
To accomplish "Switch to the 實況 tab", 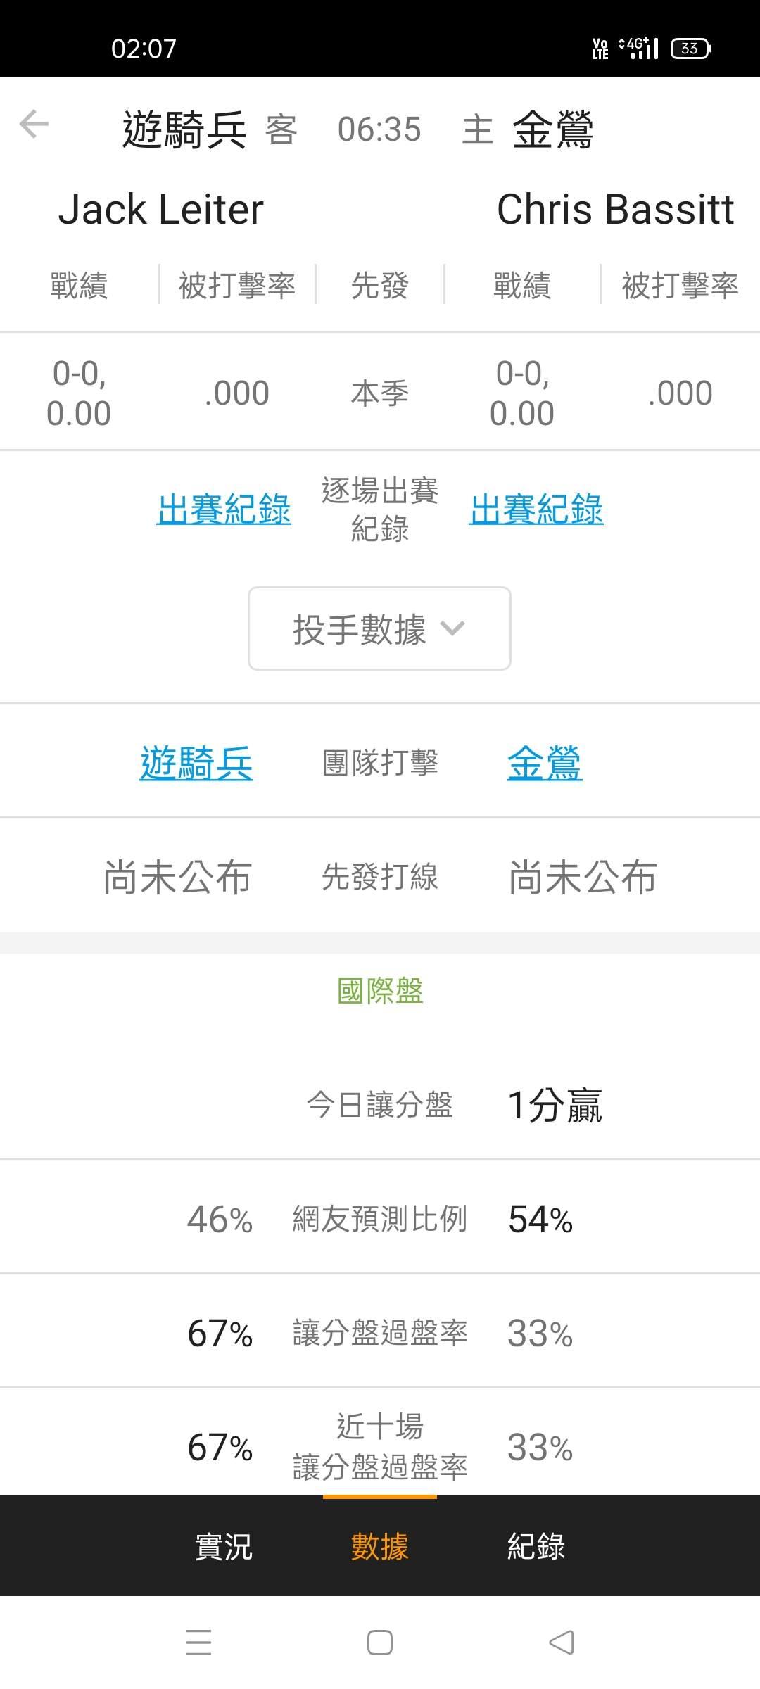I will coord(223,1546).
